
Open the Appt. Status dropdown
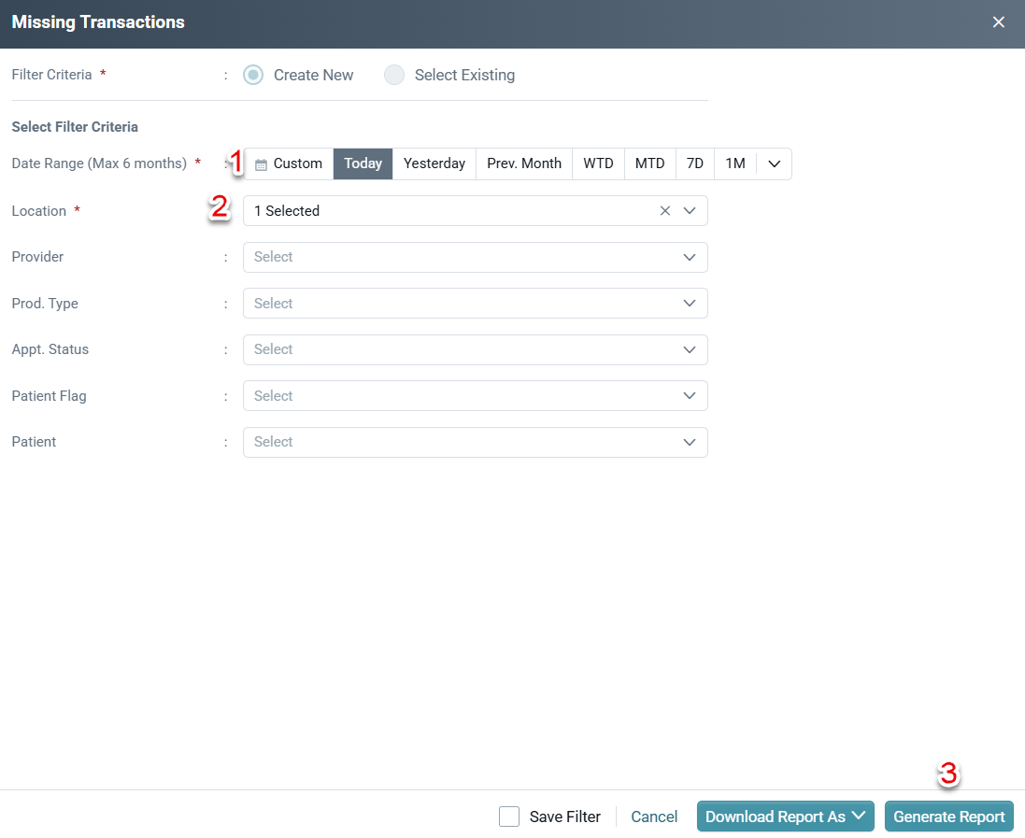(476, 349)
